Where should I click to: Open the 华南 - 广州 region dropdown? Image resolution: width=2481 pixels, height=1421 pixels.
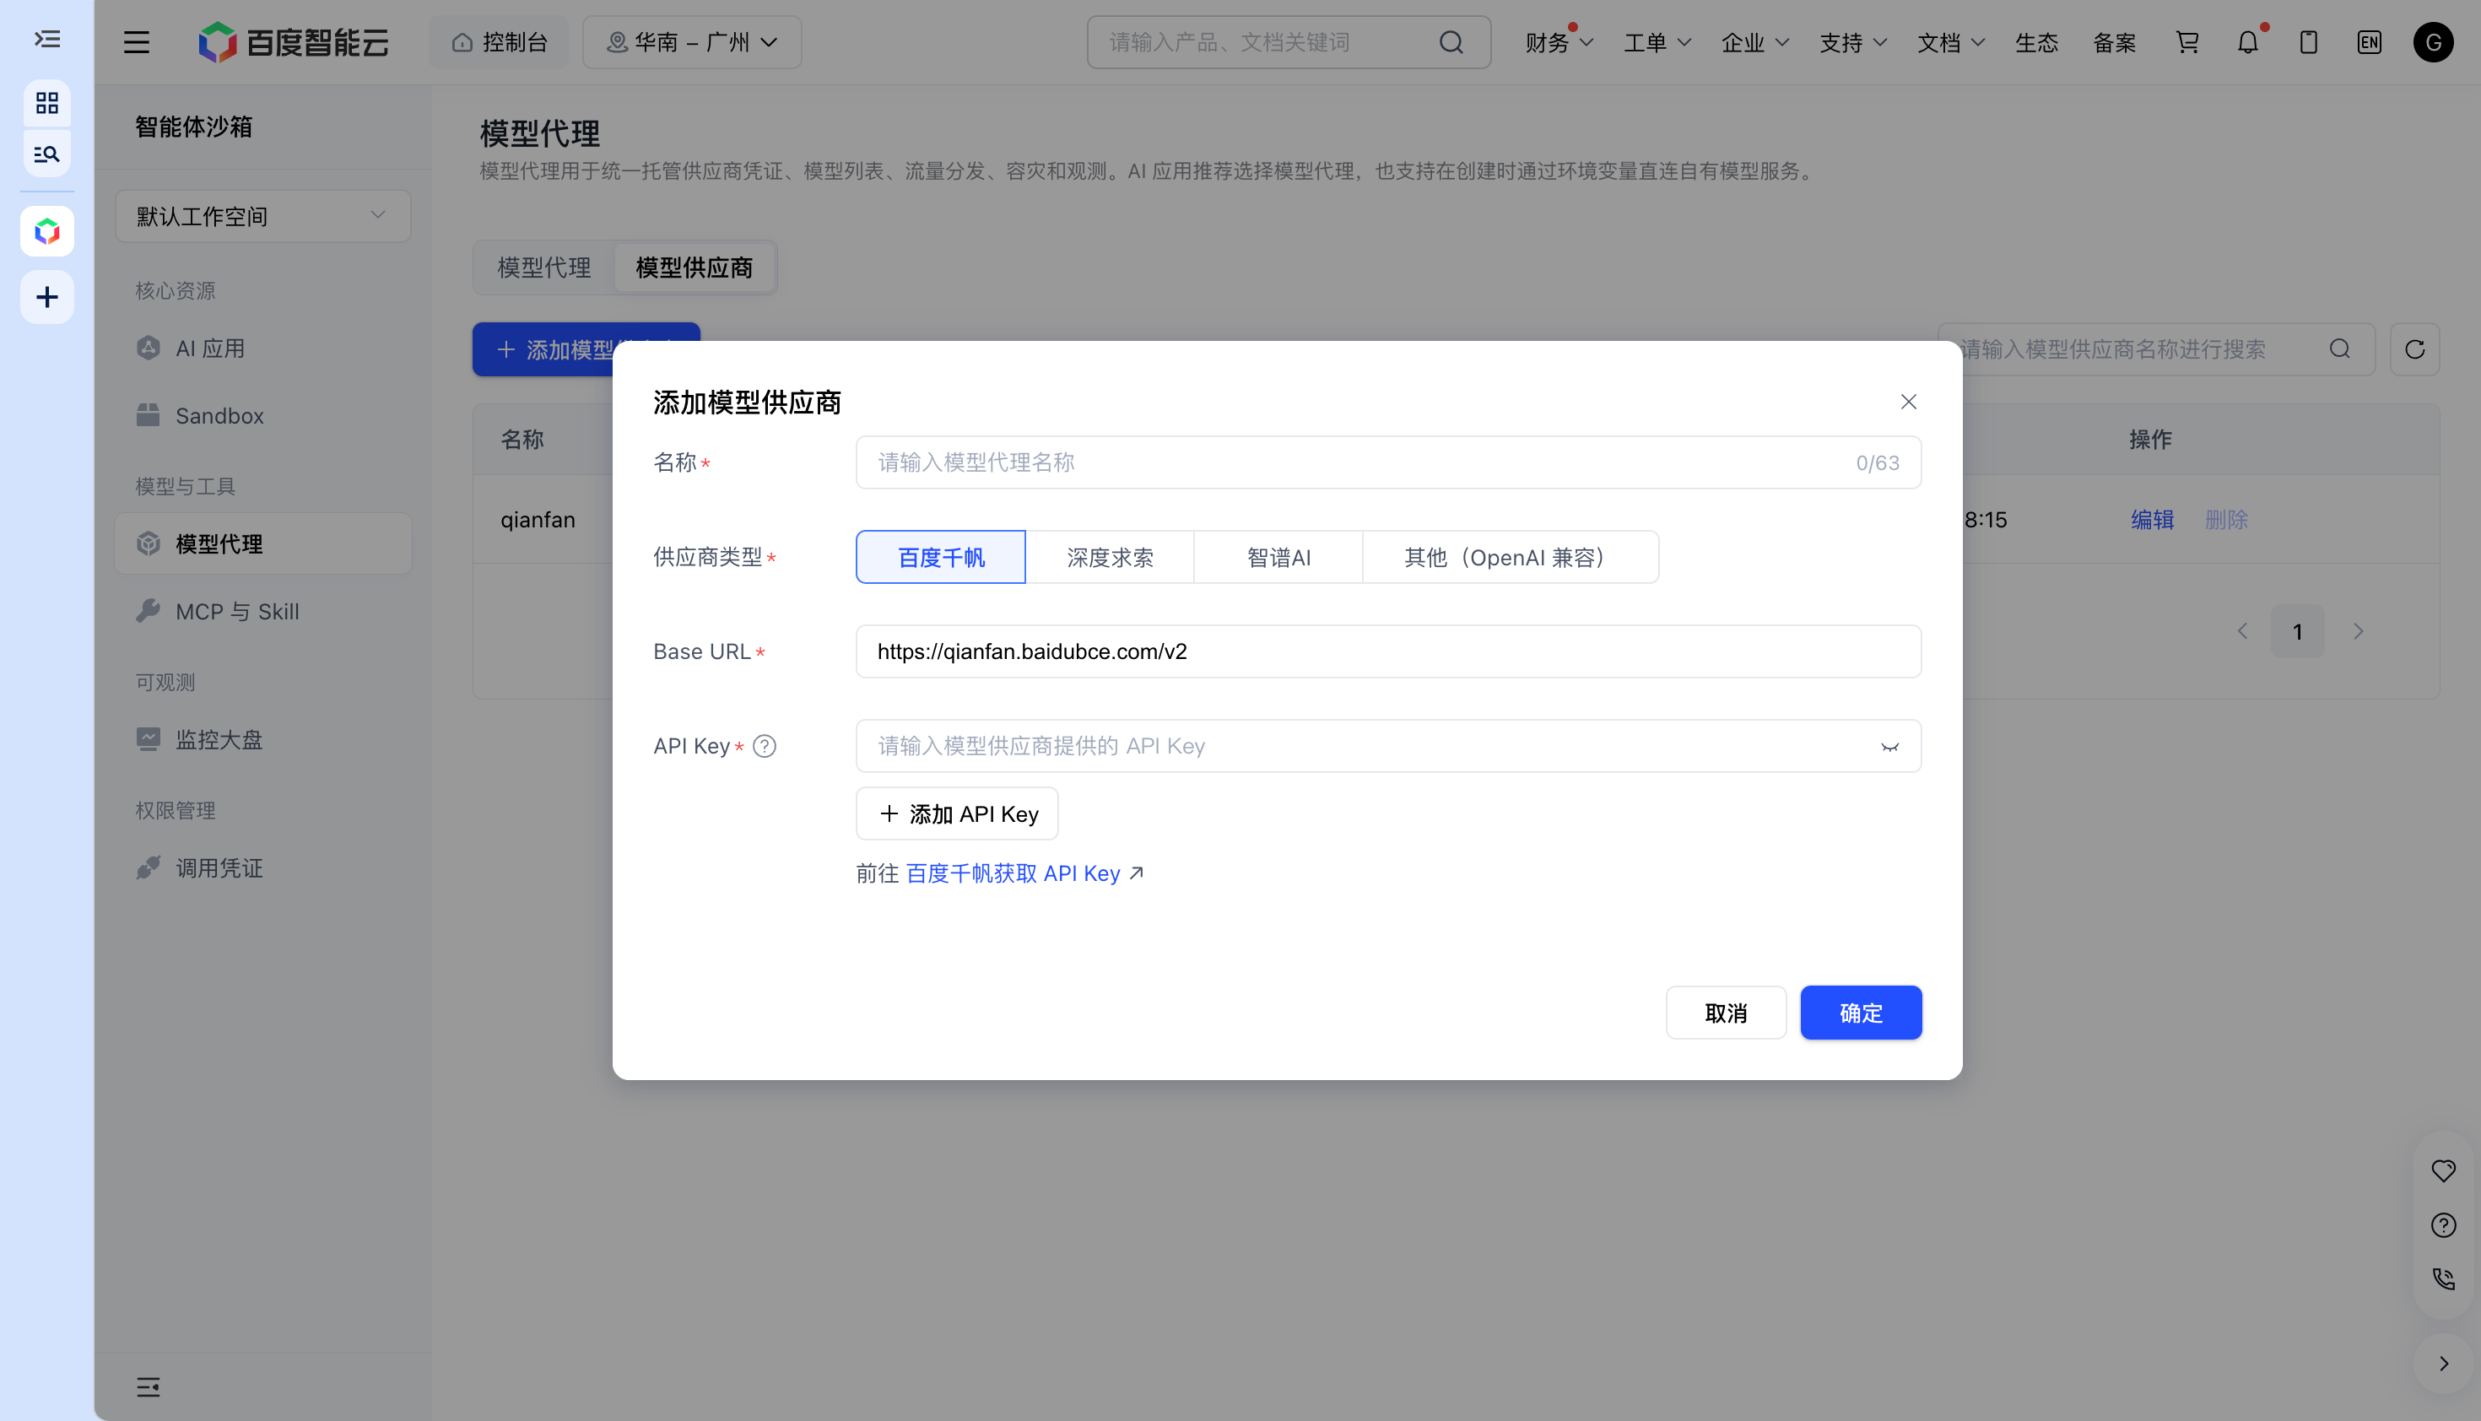point(692,42)
